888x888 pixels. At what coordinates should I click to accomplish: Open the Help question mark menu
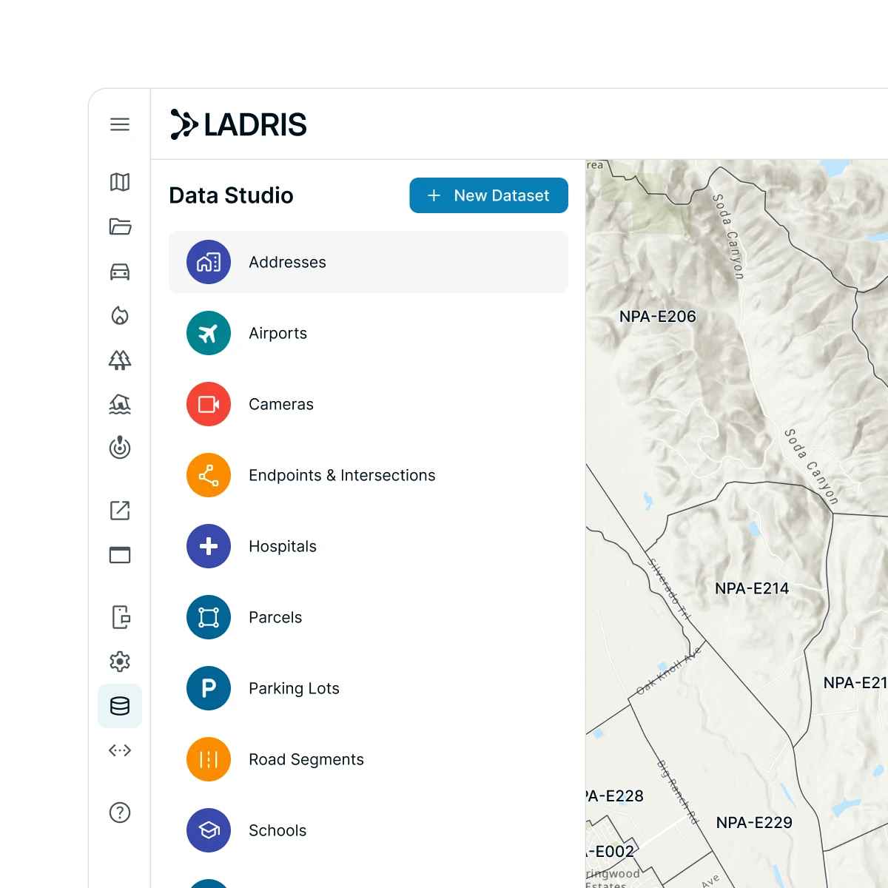[x=120, y=813]
